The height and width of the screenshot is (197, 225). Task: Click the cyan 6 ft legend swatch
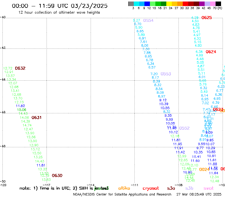(x=137, y=4)
